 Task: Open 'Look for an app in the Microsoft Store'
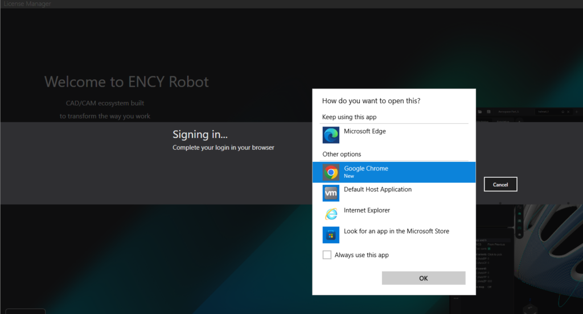pyautogui.click(x=396, y=231)
